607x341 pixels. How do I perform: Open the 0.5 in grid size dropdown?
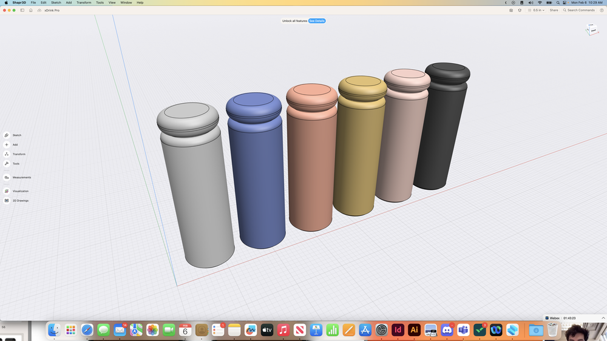pos(537,10)
